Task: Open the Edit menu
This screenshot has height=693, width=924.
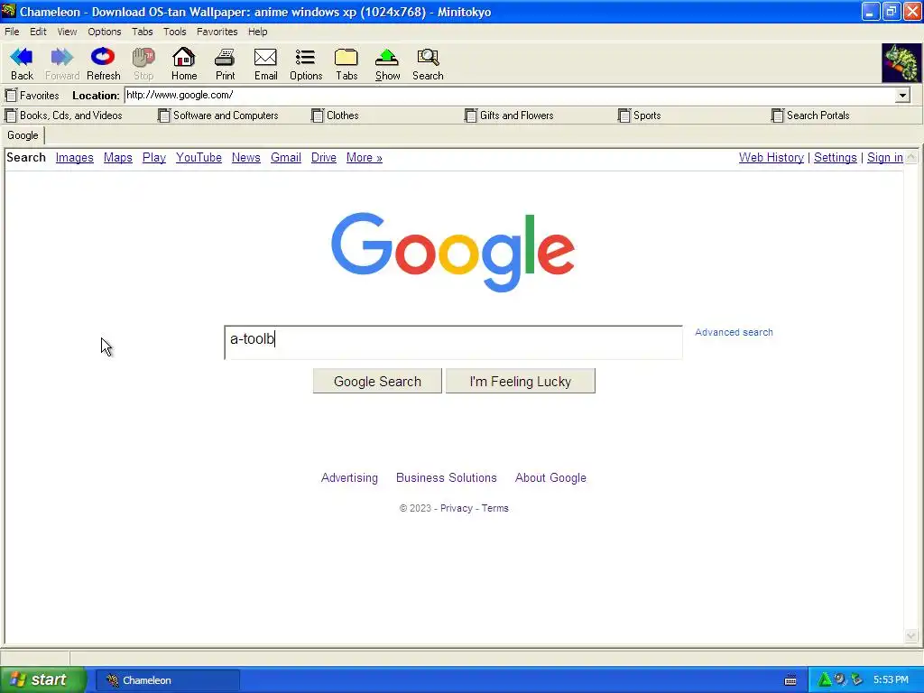Action: (38, 32)
